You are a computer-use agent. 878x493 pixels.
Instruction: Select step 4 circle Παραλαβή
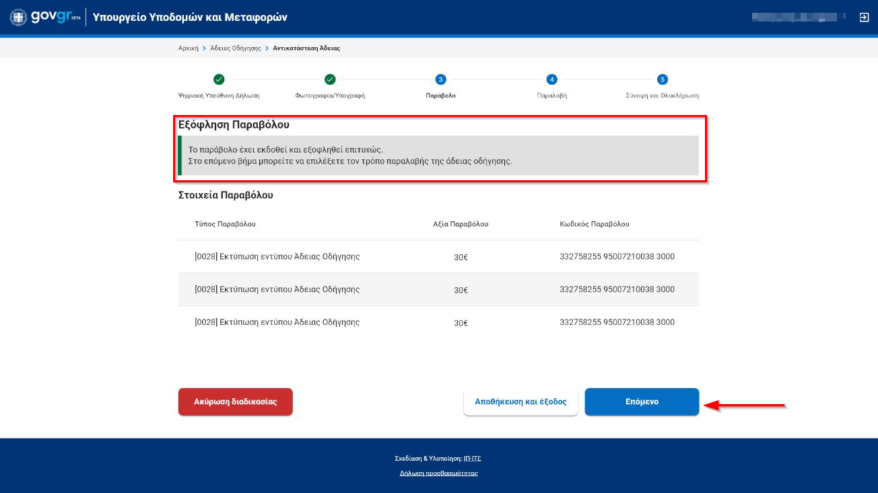coord(551,79)
